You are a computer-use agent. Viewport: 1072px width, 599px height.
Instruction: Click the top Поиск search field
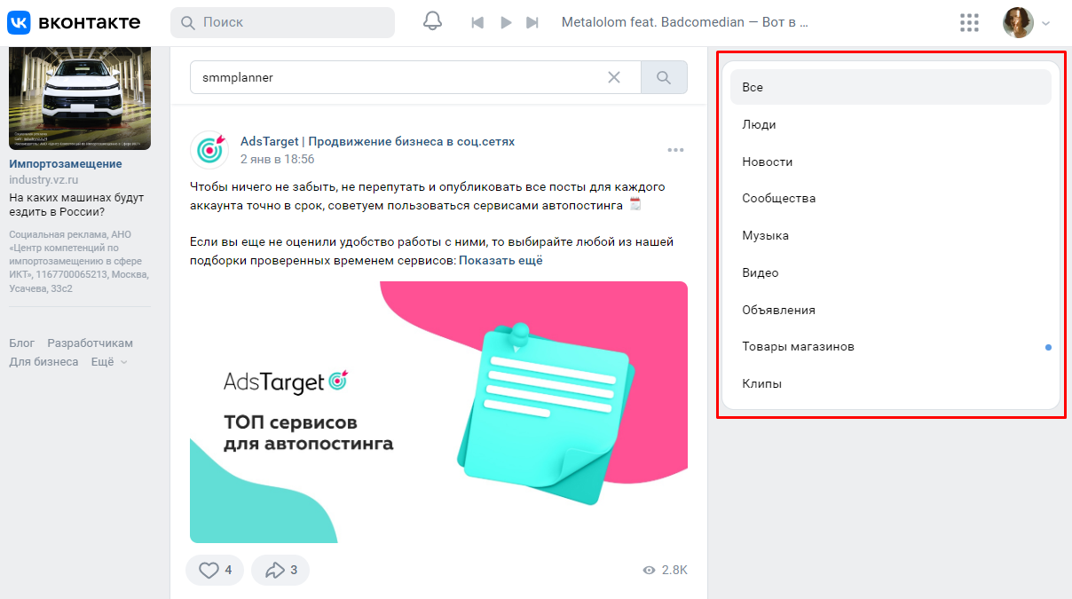(x=282, y=22)
